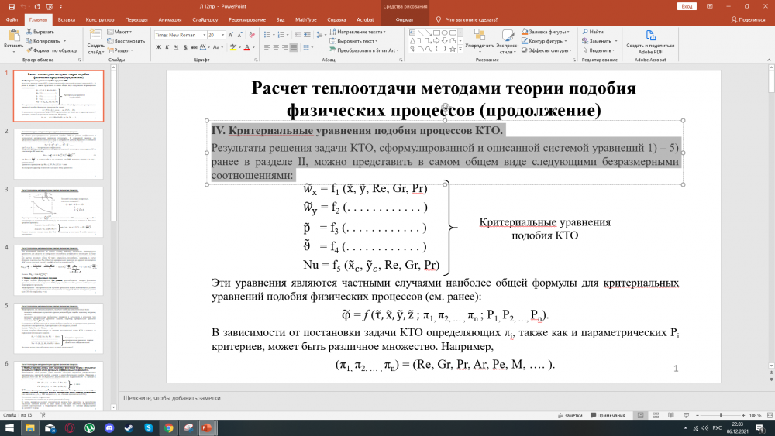Select the rectangle shape in the shapes gallery
Image resolution: width=775 pixels, height=436 pixels.
click(x=436, y=33)
